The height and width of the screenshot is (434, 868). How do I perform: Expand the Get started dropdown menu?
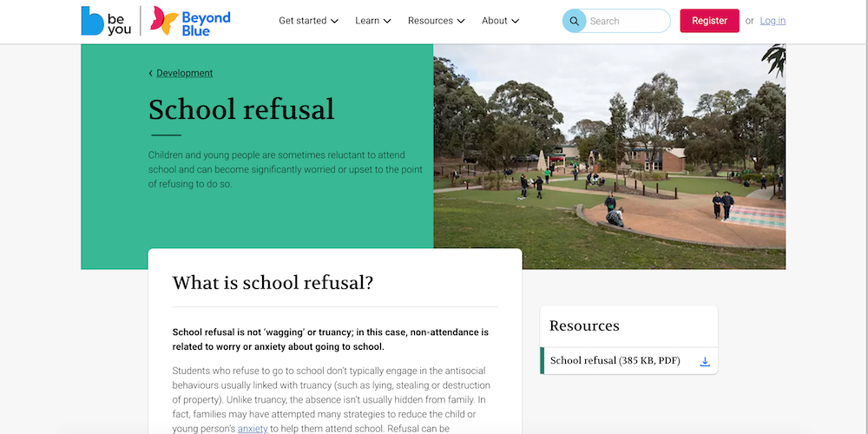[x=308, y=21]
